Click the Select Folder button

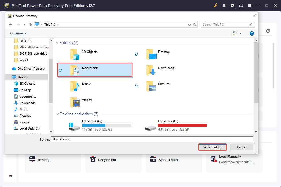pyautogui.click(x=212, y=147)
